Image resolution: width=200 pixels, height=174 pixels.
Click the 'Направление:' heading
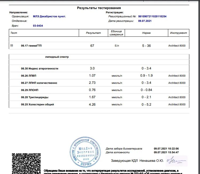coord(19,13)
